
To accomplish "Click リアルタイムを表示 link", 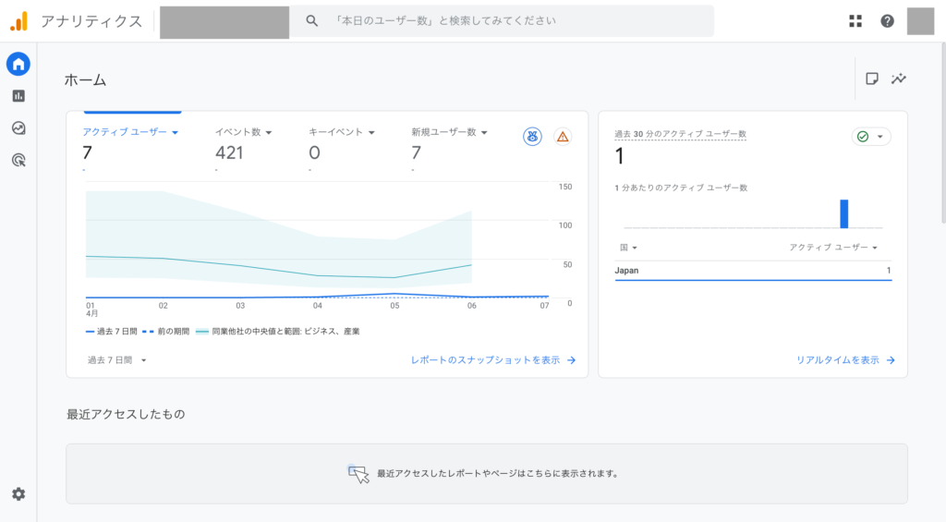I will coord(845,360).
